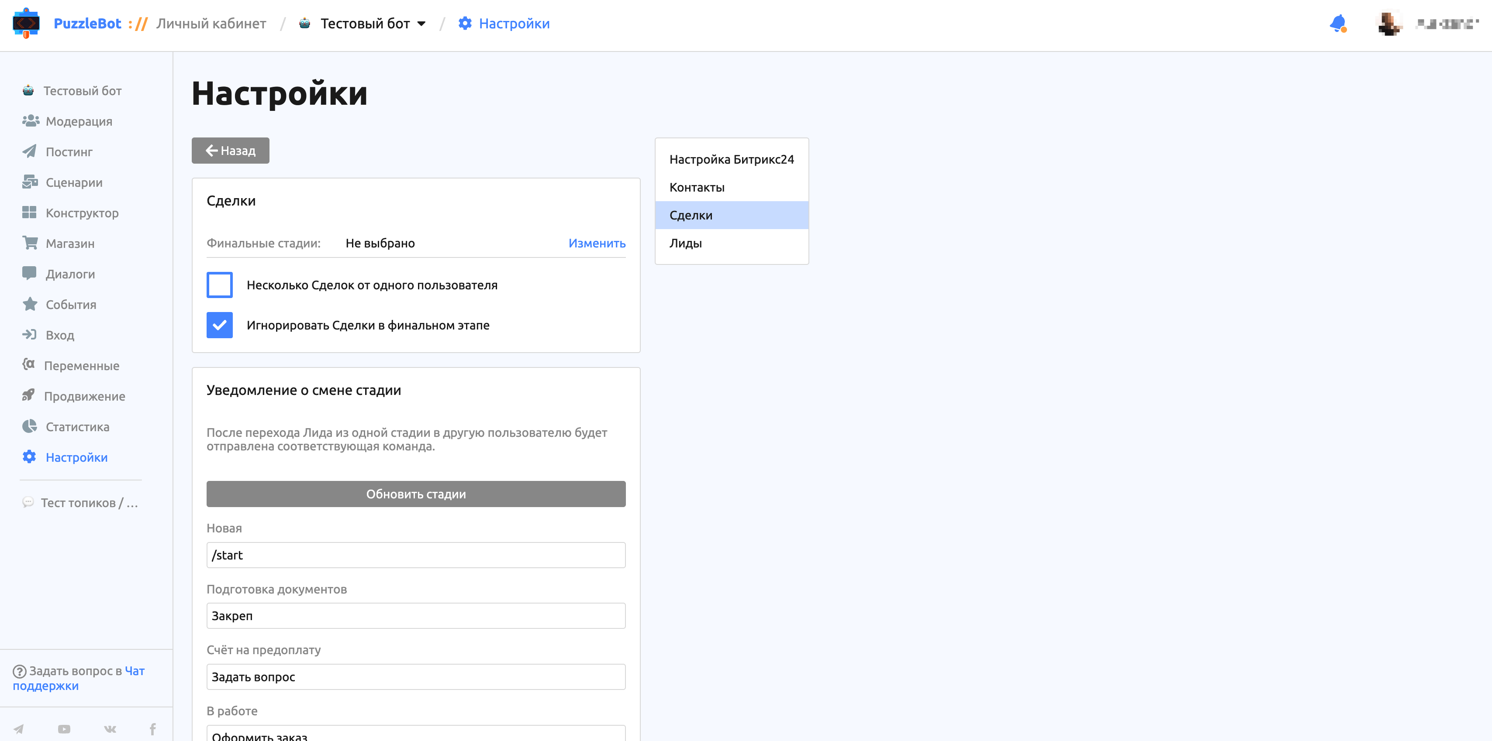1492x741 pixels.
Task: Uncheck ignore deals in final stage
Action: tap(220, 326)
